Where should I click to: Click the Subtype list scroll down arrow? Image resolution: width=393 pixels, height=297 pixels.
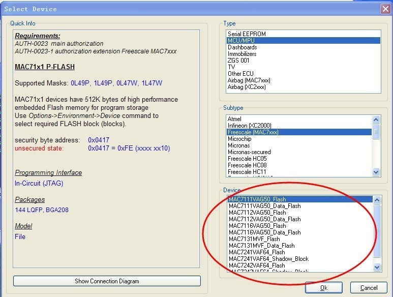tap(376, 172)
